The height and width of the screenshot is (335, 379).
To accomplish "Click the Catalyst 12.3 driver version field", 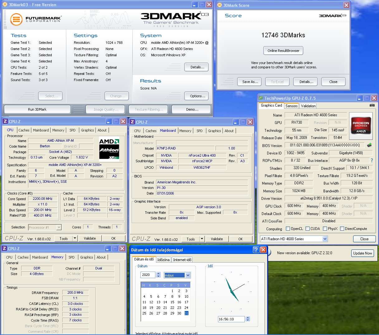I will (x=329, y=199).
